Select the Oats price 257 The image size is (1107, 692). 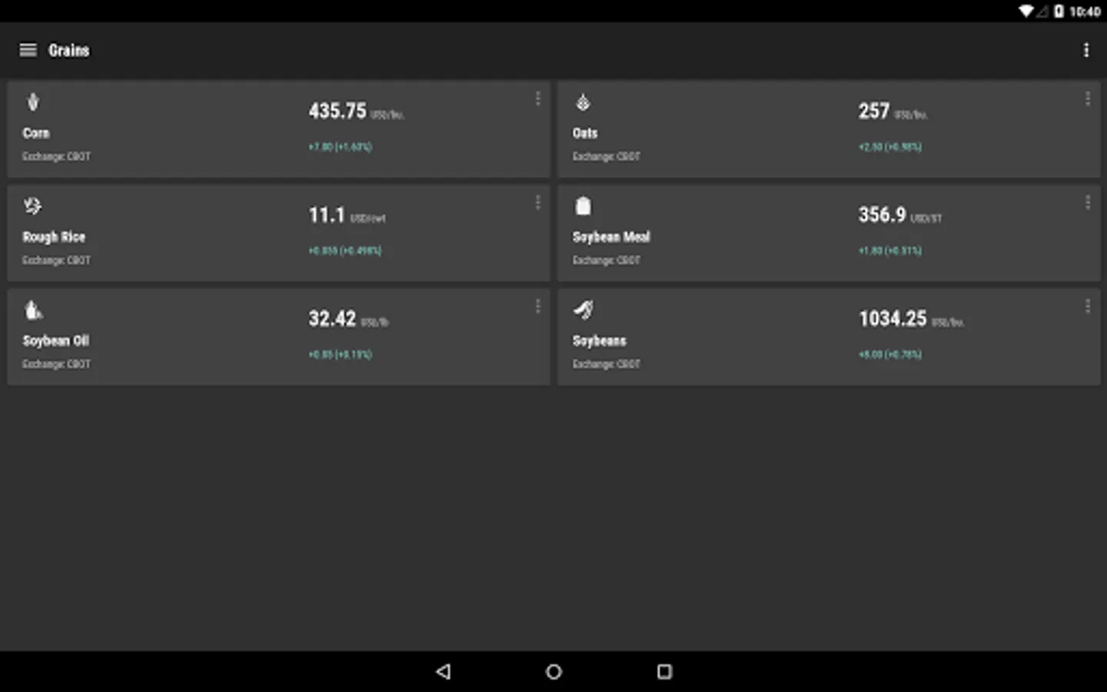874,111
